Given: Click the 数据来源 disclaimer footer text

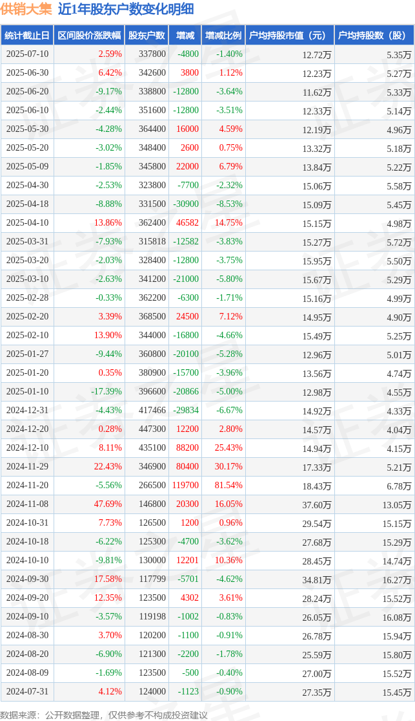Looking at the screenshot, I should point(104,715).
